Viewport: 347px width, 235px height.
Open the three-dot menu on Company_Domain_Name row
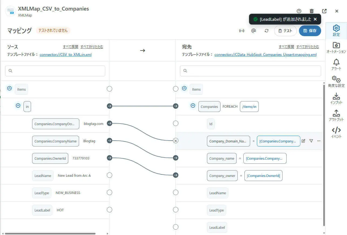coord(319,141)
